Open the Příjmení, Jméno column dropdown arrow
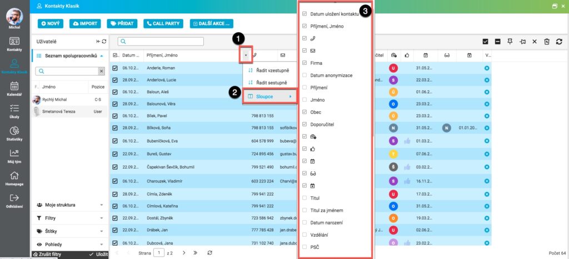Viewport: 569px width, 259px height. point(246,55)
